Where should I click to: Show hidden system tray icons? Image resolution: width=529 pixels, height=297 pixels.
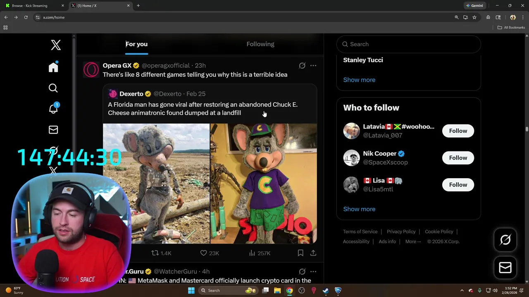pos(462,290)
